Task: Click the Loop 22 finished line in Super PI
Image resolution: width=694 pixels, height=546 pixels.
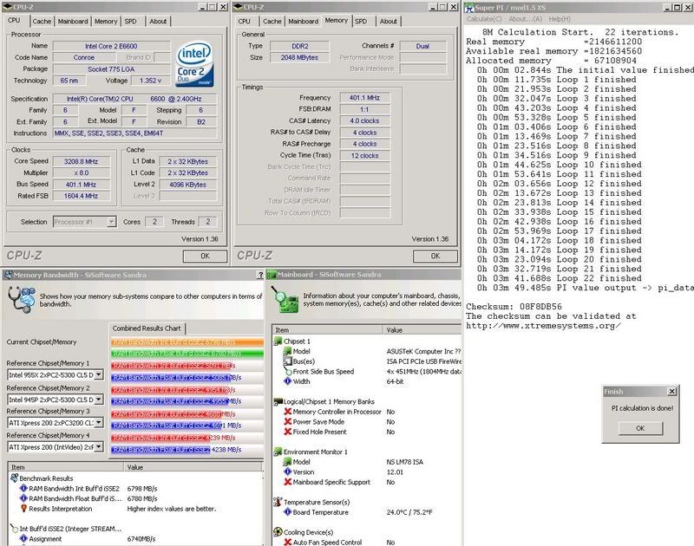Action: [x=560, y=278]
